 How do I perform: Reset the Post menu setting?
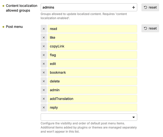tap(150, 28)
